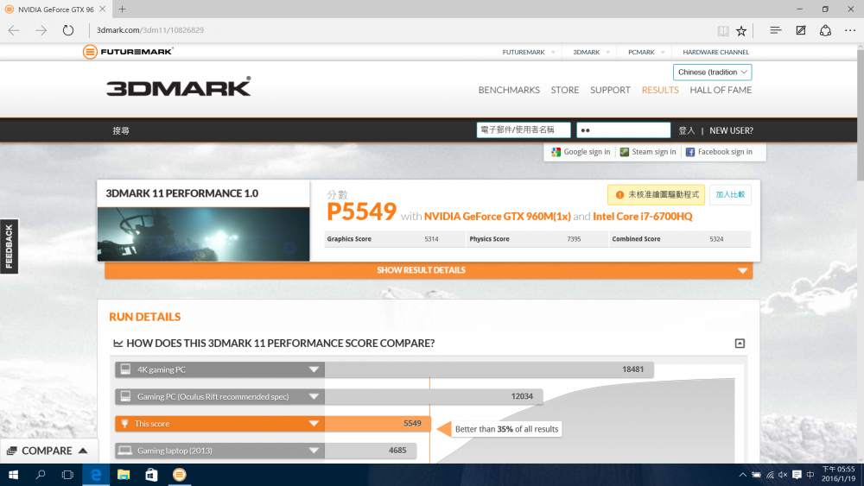This screenshot has width=864, height=486.
Task: Add page to favorites with star icon
Action: 741,30
